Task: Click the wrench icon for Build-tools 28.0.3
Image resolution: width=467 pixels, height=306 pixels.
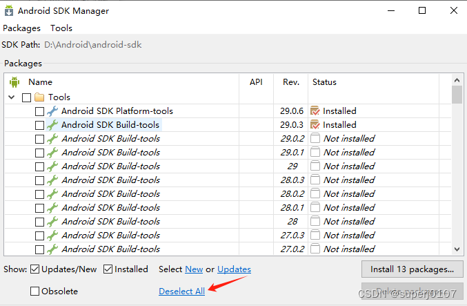Action: click(52, 180)
